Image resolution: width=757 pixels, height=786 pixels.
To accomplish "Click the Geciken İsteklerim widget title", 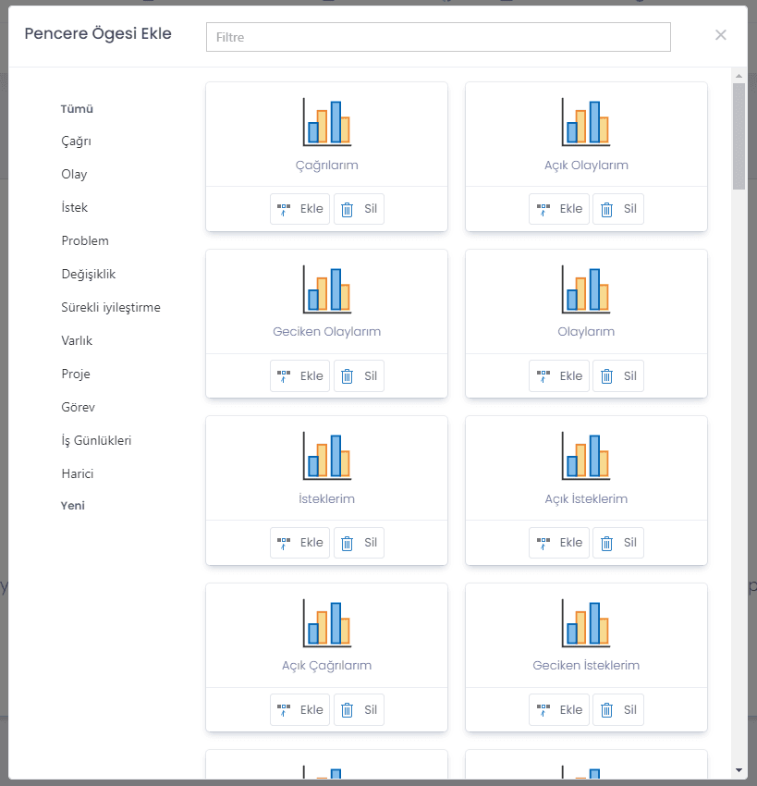I will [586, 666].
